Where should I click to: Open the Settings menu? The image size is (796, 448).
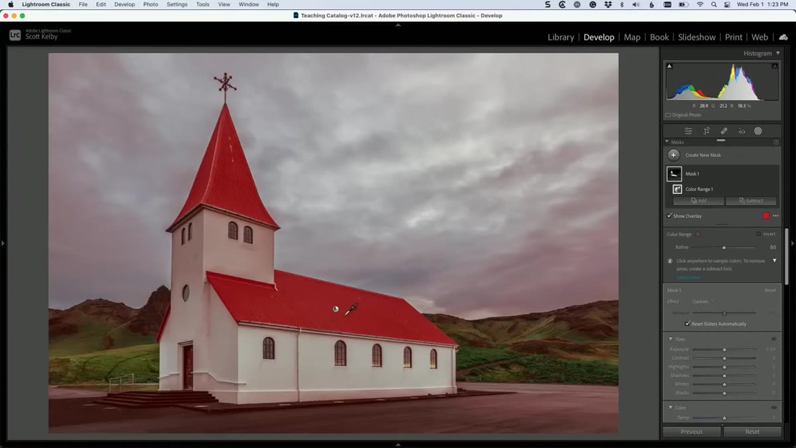point(177,5)
